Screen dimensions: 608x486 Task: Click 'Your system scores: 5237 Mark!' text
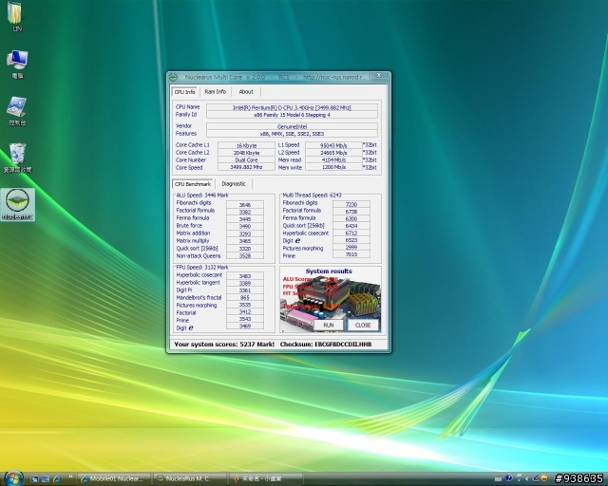coord(224,345)
